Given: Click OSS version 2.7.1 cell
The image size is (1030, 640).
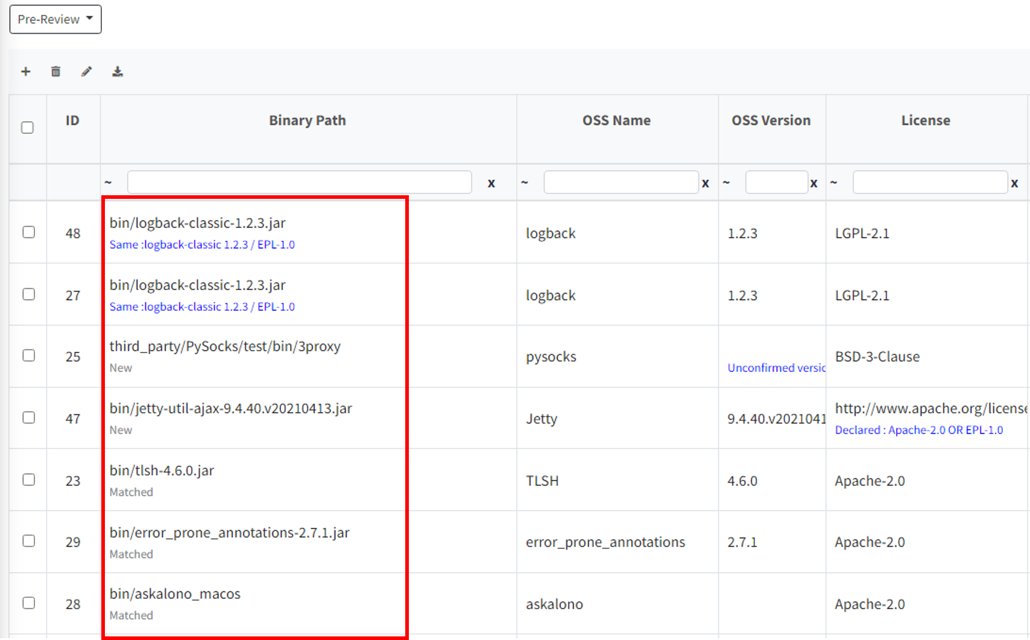Looking at the screenshot, I should point(742,542).
